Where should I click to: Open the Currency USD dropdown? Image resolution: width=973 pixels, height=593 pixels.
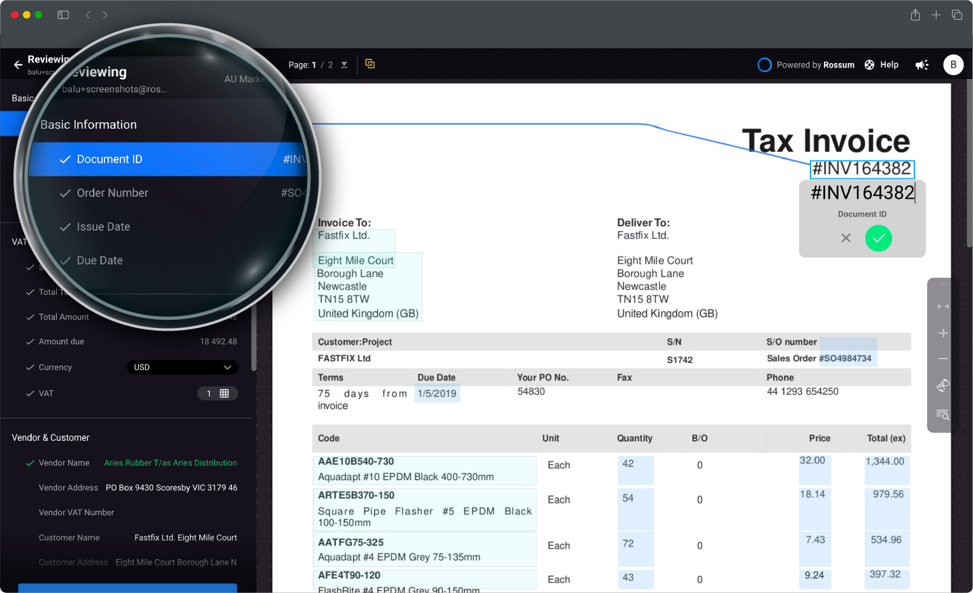(x=182, y=368)
